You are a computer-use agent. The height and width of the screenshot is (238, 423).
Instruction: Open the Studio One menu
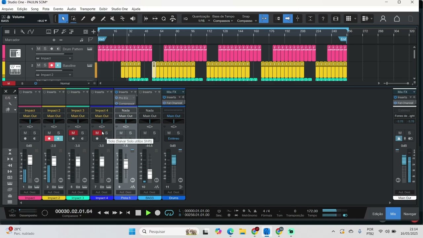[x=119, y=9]
